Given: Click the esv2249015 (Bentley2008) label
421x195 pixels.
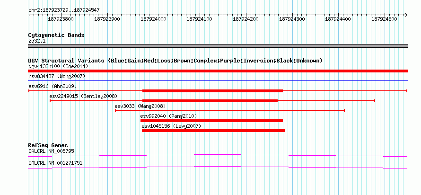Looking at the screenshot, I should click(x=84, y=96).
